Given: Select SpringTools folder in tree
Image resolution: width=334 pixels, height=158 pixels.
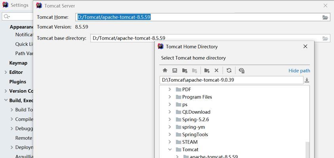Looking at the screenshot, I should (195, 134).
